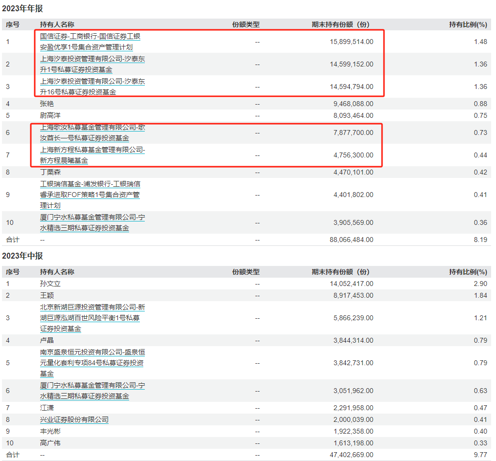The width and height of the screenshot is (496, 461).
Task: Select share value 15,899,514.00
Action: point(351,42)
